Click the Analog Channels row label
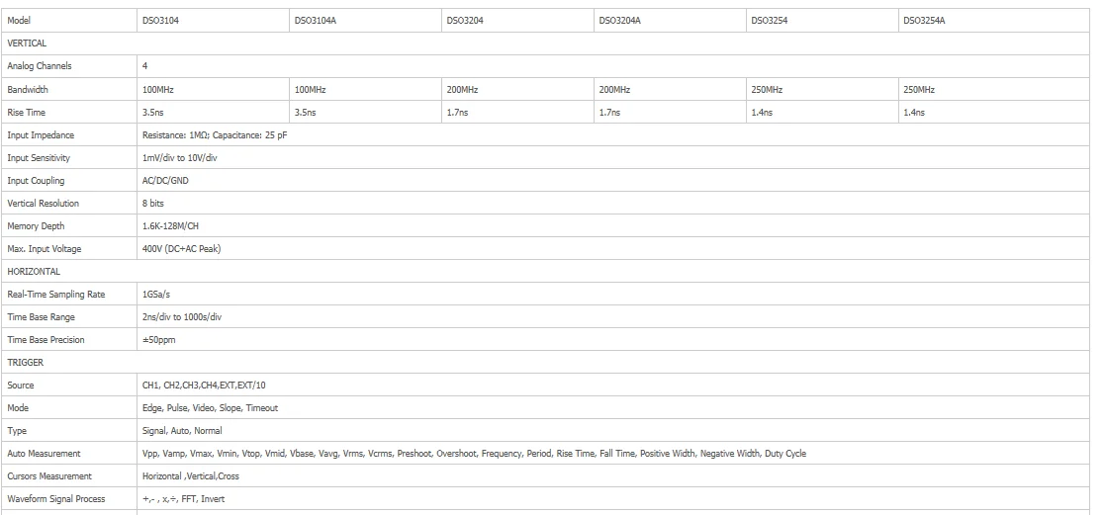The width and height of the screenshot is (1105, 515). click(40, 66)
